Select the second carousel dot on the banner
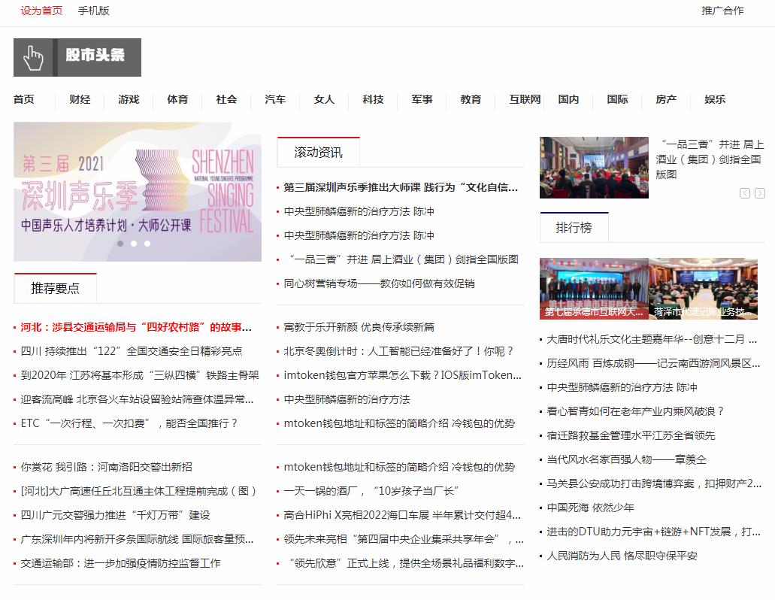Image resolution: width=775 pixels, height=600 pixels. pos(134,244)
